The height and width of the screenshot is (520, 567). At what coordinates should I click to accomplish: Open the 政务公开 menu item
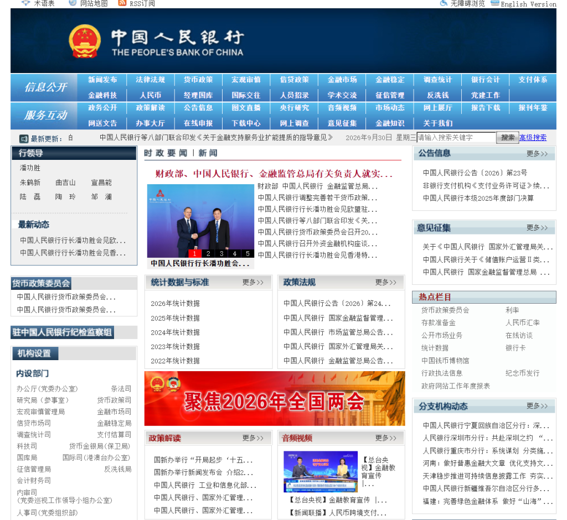tap(102, 108)
